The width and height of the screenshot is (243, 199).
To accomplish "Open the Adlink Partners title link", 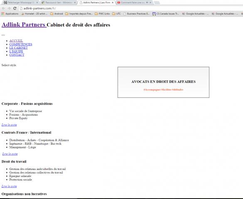I will (24, 24).
